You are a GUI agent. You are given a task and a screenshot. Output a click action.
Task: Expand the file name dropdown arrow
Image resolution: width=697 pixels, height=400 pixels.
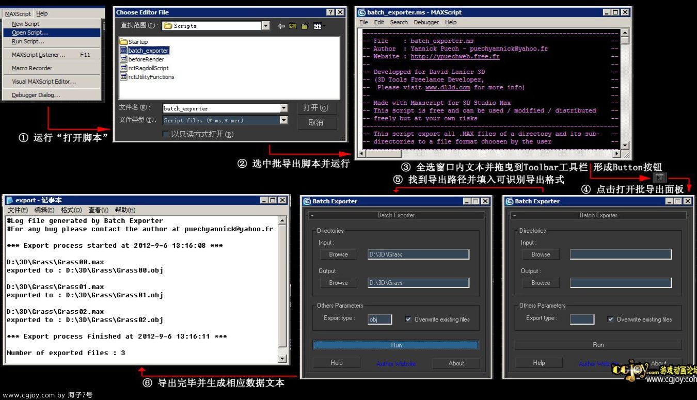click(283, 108)
